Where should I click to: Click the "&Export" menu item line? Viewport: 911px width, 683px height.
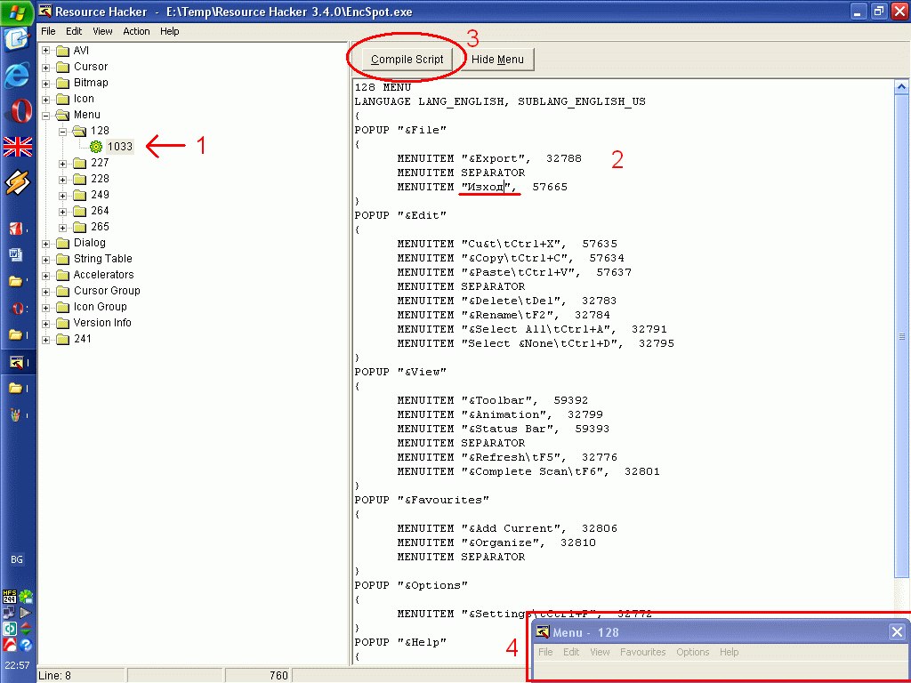[x=489, y=158]
